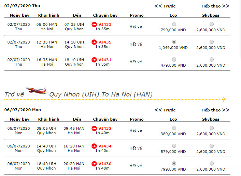The width and height of the screenshot is (241, 176).
Task: Select Eco fare 799,000 VND for VJ433
Action: (x=174, y=24)
